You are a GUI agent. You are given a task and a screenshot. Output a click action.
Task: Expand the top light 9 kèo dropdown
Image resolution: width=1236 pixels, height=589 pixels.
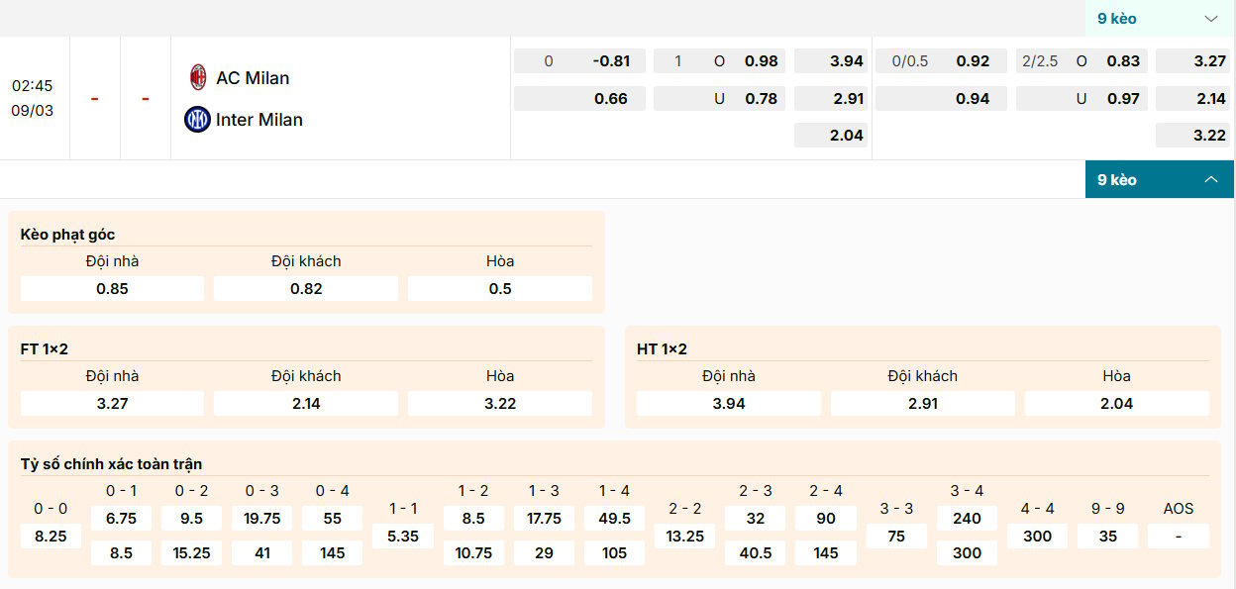point(1157,19)
